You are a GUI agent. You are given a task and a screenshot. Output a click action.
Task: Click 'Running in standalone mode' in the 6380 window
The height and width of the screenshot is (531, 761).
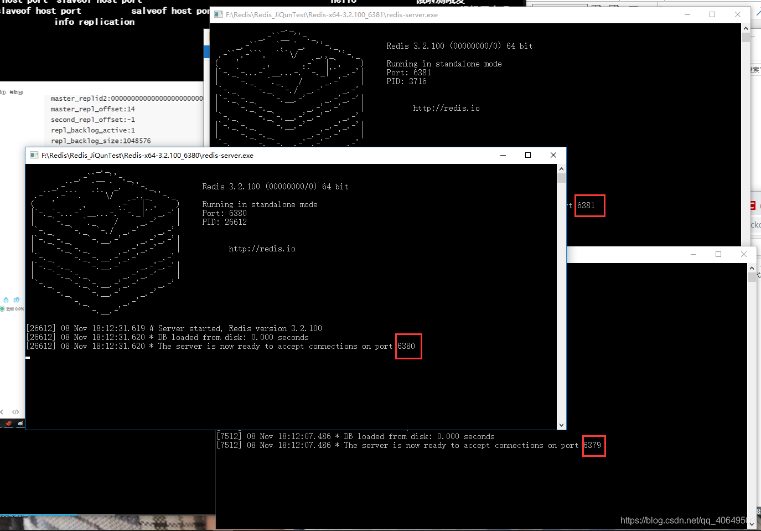[260, 204]
